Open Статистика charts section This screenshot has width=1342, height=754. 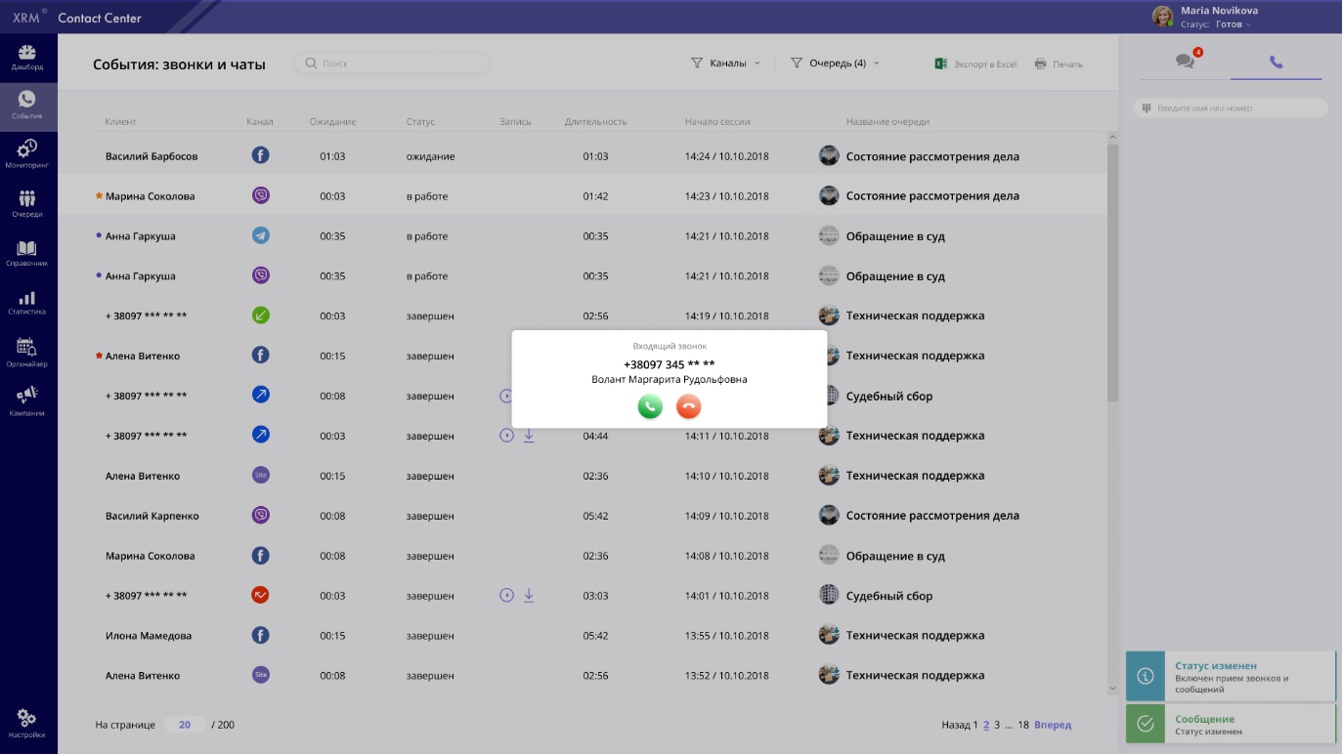pyautogui.click(x=27, y=303)
